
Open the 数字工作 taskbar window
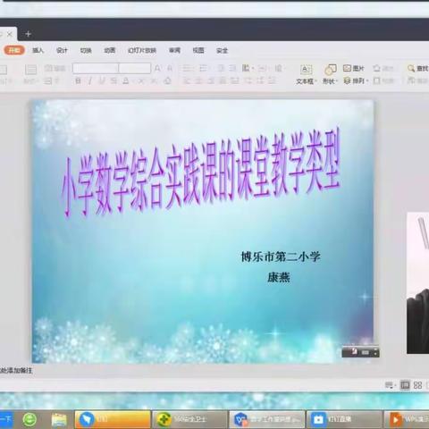pyautogui.click(x=267, y=419)
